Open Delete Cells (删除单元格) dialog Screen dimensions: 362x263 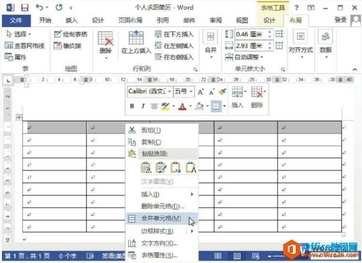[x=162, y=206]
